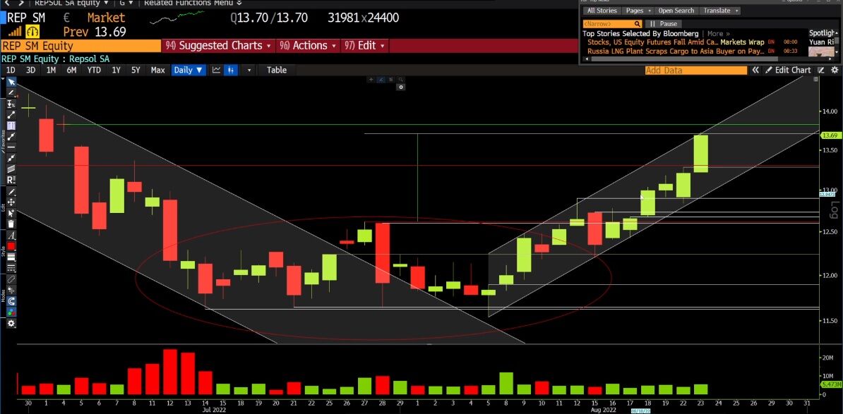The width and height of the screenshot is (843, 414).
Task: Open the Daily periodicity dropdown
Action: point(189,70)
